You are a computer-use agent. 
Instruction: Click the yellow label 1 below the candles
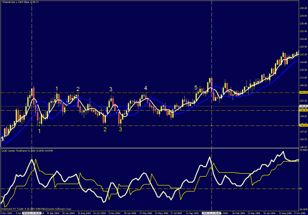click(39, 131)
